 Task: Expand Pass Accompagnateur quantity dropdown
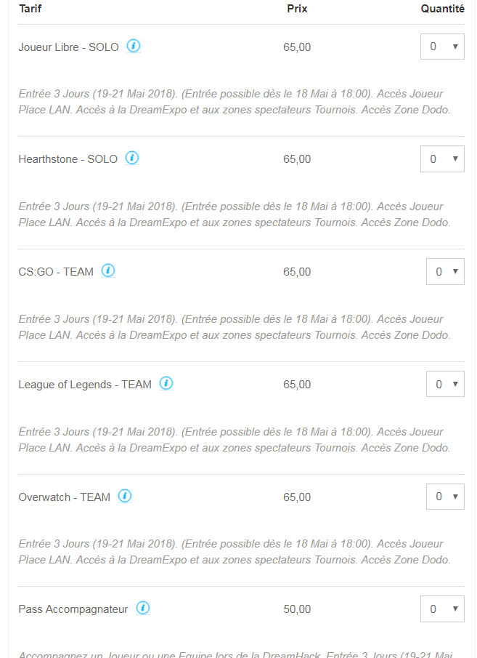(x=442, y=609)
